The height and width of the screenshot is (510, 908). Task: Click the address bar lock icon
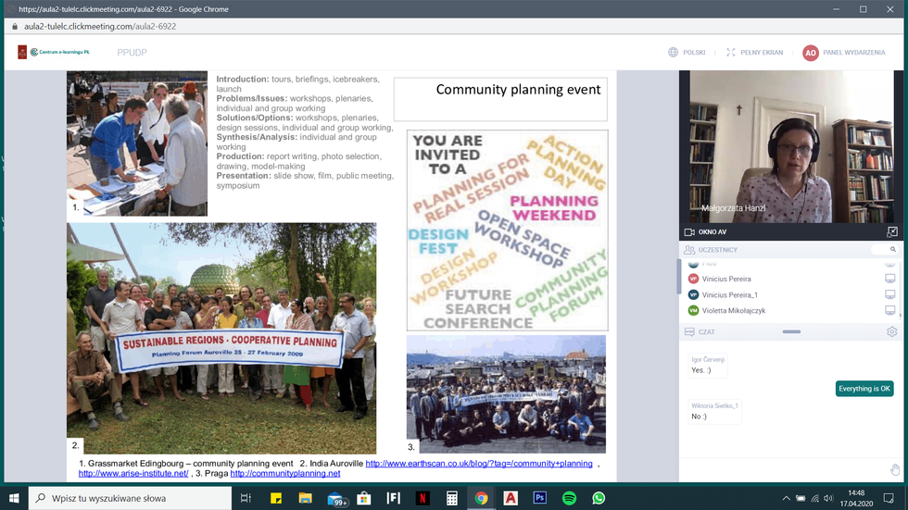coord(15,27)
